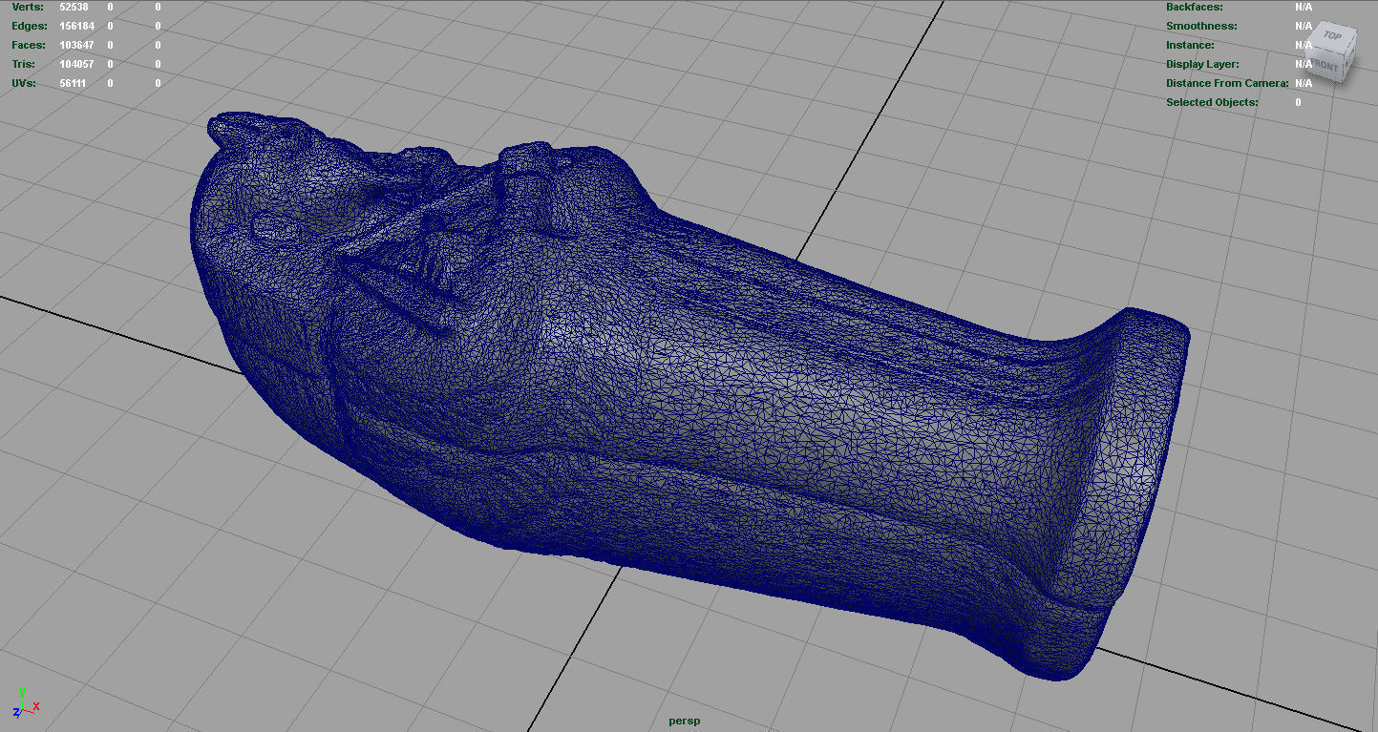This screenshot has height=732, width=1378.
Task: Click the 'persp' camera name label
Action: pos(684,721)
